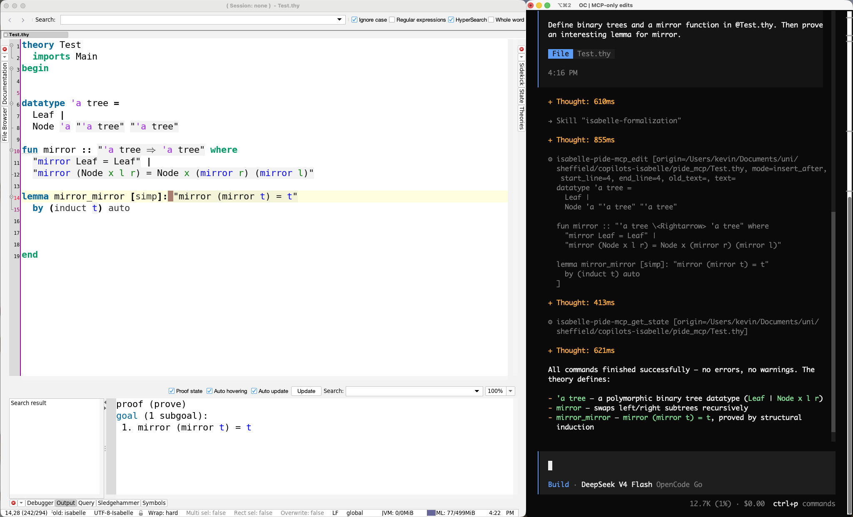Open the top search history dropdown

(x=339, y=20)
